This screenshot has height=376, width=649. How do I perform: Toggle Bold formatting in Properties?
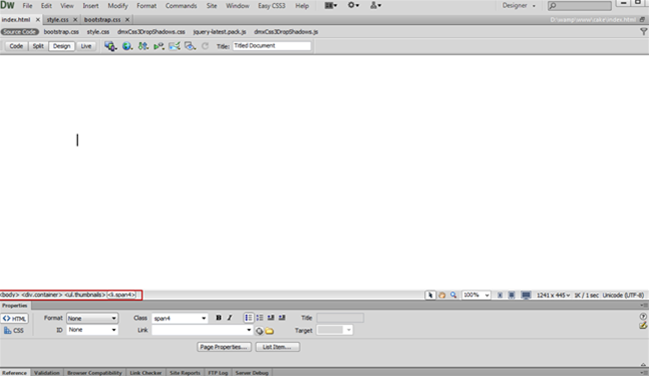click(x=219, y=318)
